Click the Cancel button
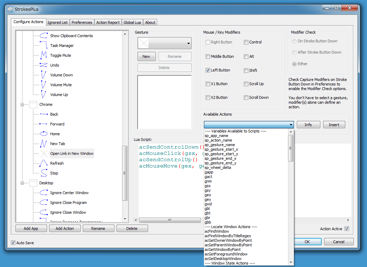The image size is (367, 267). 339,241
